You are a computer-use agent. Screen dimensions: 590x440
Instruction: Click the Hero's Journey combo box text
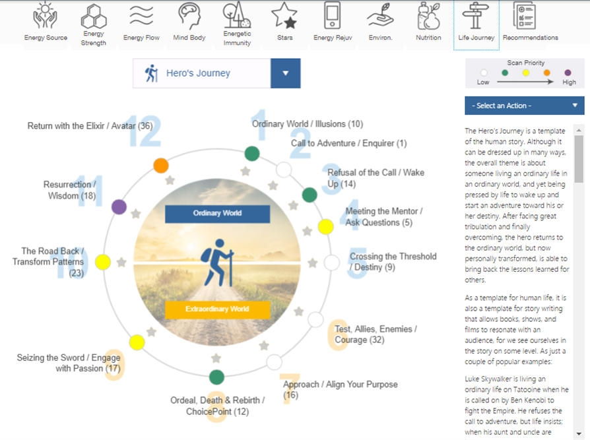(198, 73)
